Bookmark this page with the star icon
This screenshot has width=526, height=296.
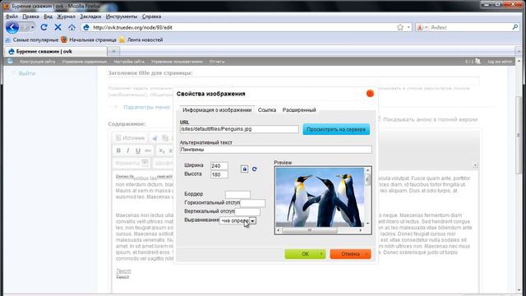pyautogui.click(x=400, y=27)
